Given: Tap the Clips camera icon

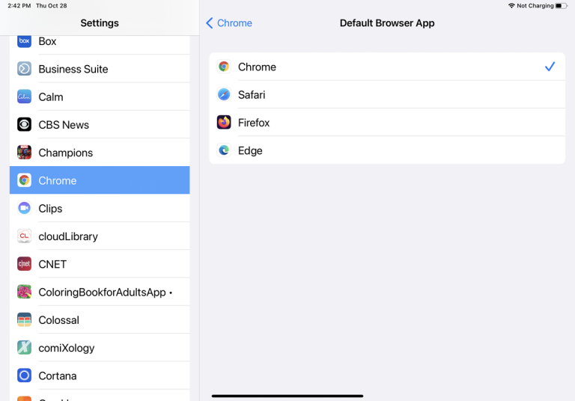Looking at the screenshot, I should [24, 208].
